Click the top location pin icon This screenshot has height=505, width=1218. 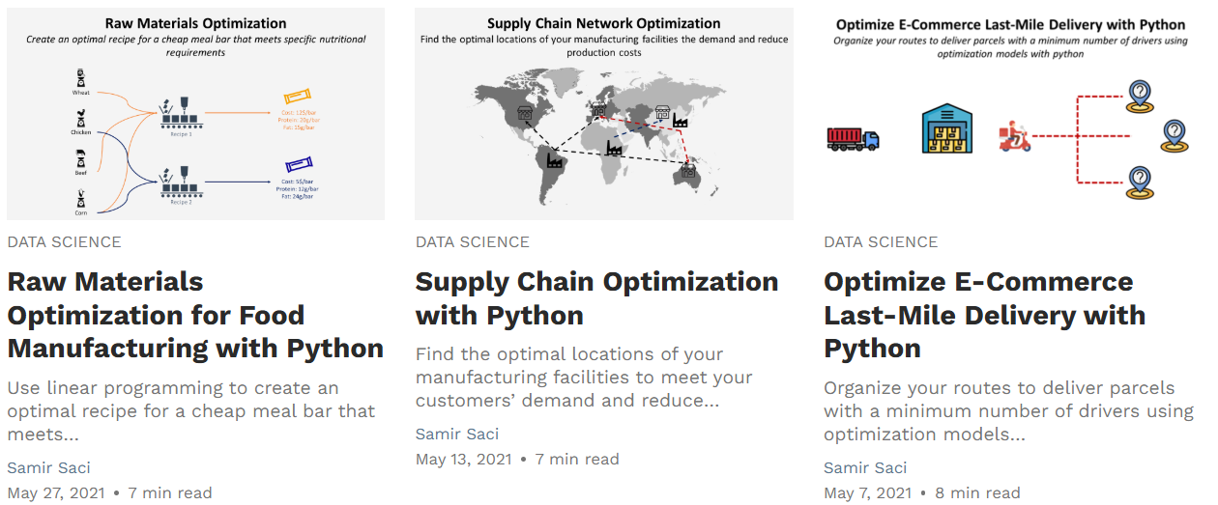tap(1141, 96)
